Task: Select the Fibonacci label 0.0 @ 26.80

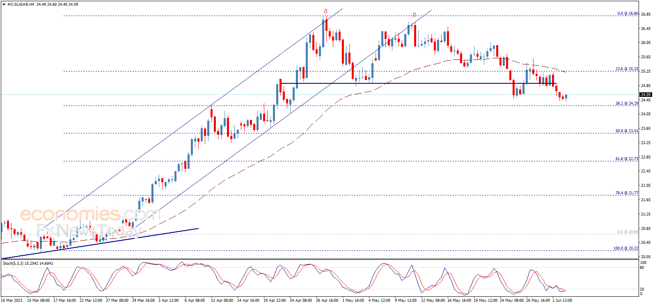Action: [x=628, y=14]
